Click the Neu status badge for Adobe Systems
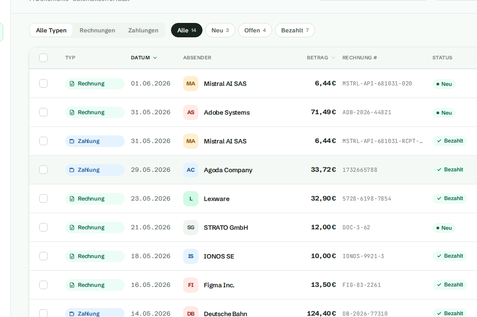 [x=444, y=113]
